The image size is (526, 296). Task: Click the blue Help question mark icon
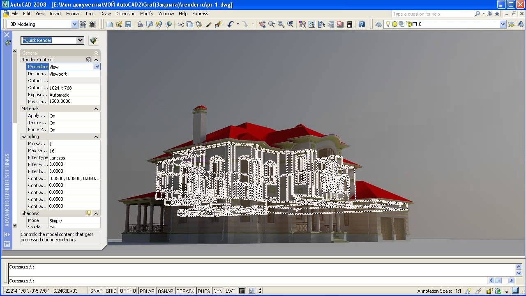click(362, 24)
